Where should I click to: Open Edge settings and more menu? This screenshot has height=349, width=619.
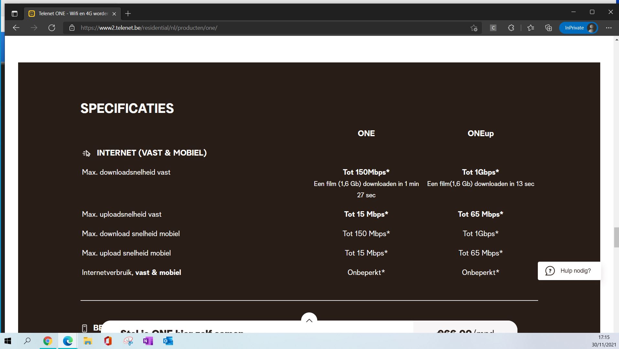click(609, 28)
